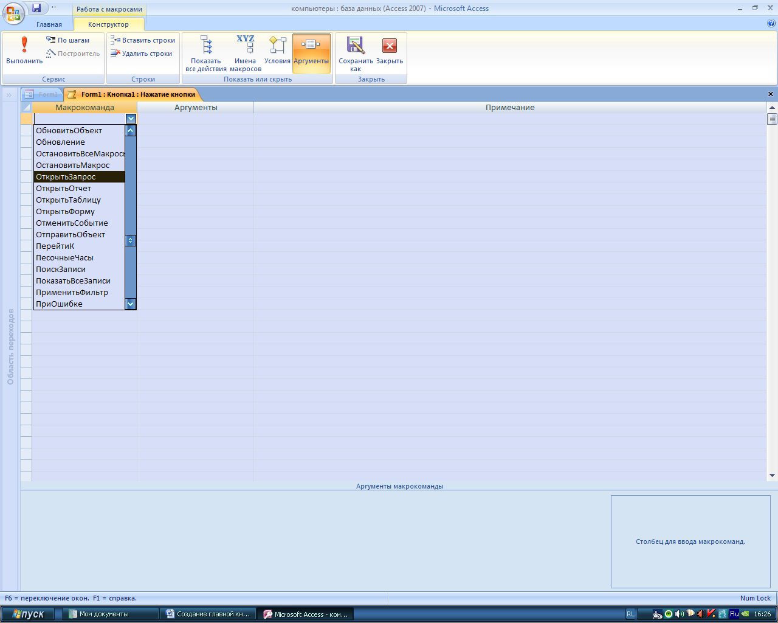Choose ПерейтиК action
778x623 pixels.
[79, 246]
